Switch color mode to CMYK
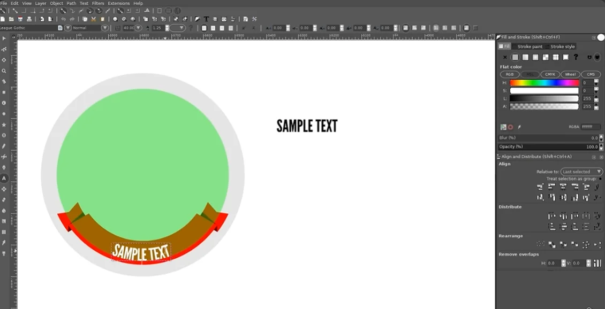This screenshot has width=605, height=309. (x=550, y=74)
